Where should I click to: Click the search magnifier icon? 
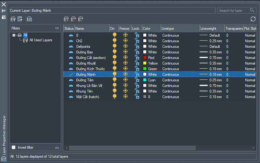tap(252, 10)
